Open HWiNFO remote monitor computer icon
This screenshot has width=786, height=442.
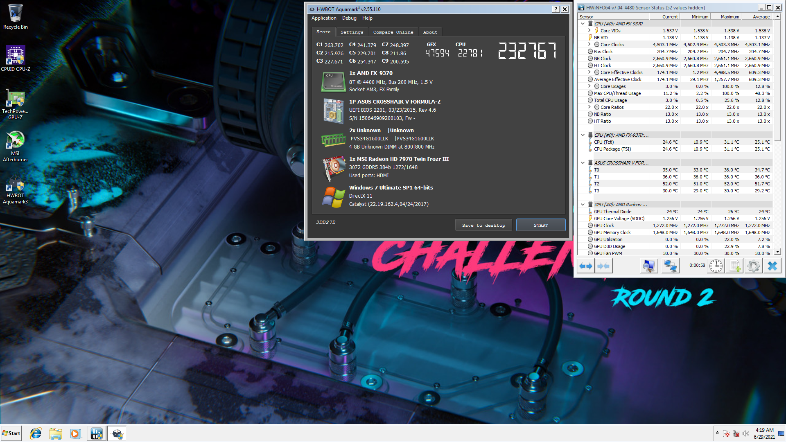[x=649, y=266]
